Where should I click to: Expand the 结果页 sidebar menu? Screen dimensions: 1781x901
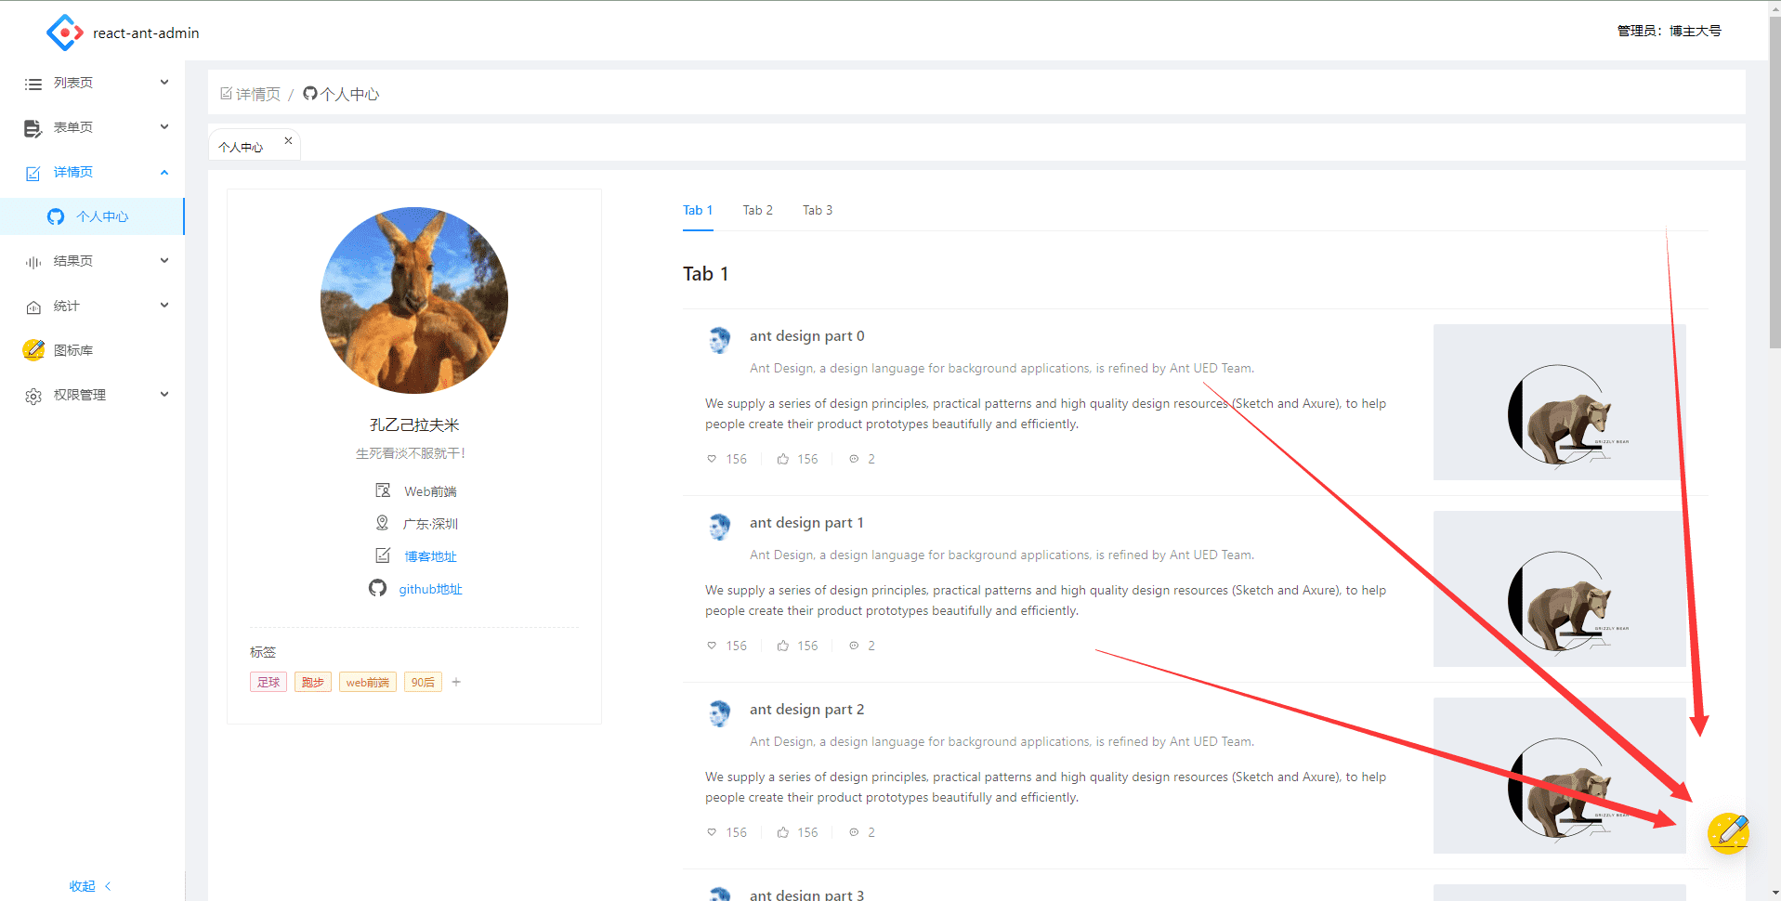pyautogui.click(x=92, y=261)
